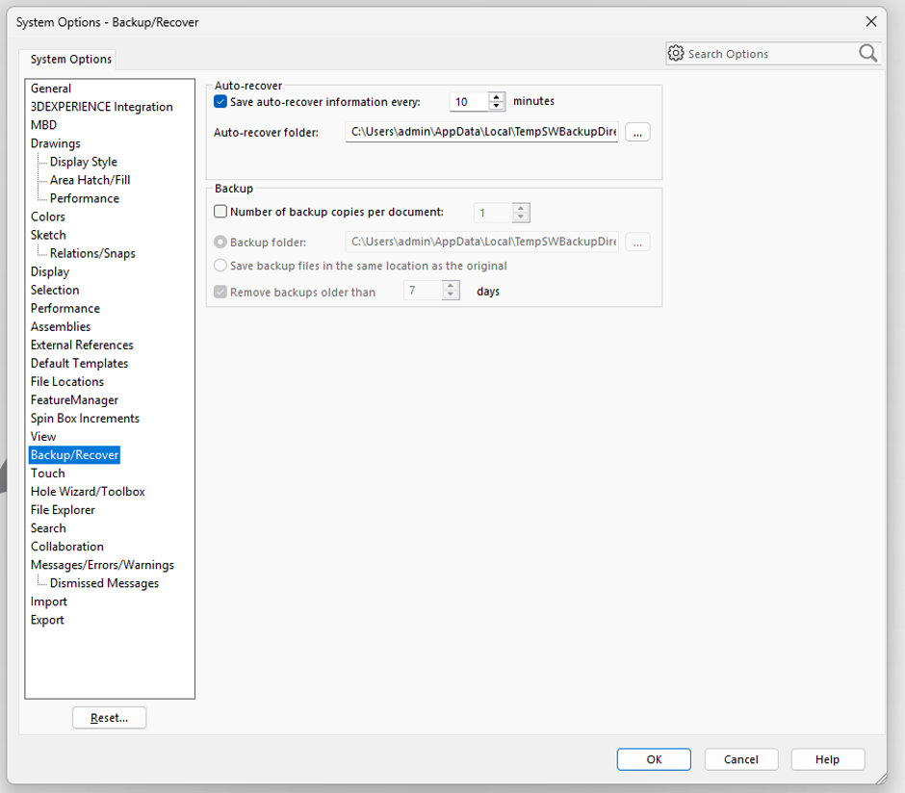Enable Number of backup copies per document

[220, 212]
